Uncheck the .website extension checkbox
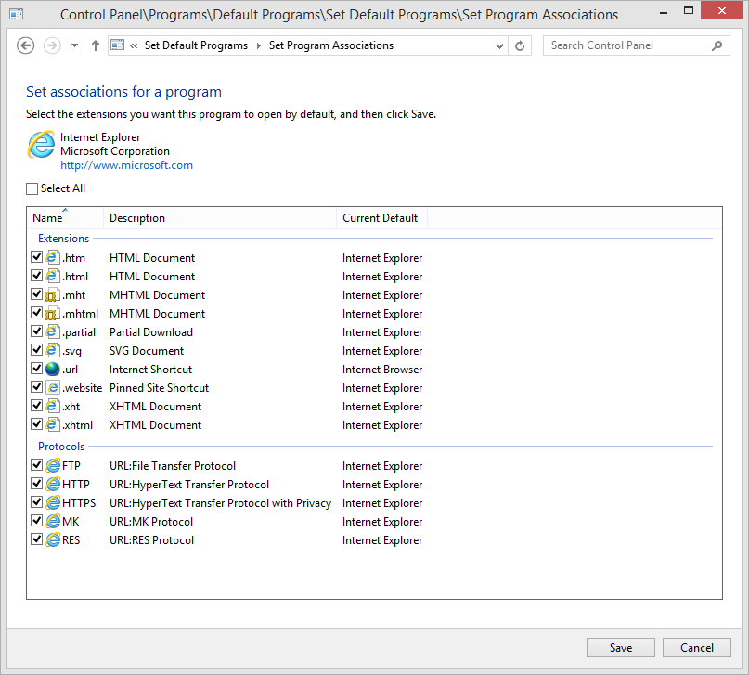This screenshot has width=749, height=675. click(37, 386)
